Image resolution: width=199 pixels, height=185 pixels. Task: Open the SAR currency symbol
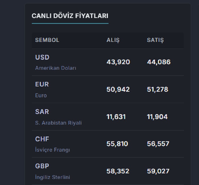(x=42, y=112)
